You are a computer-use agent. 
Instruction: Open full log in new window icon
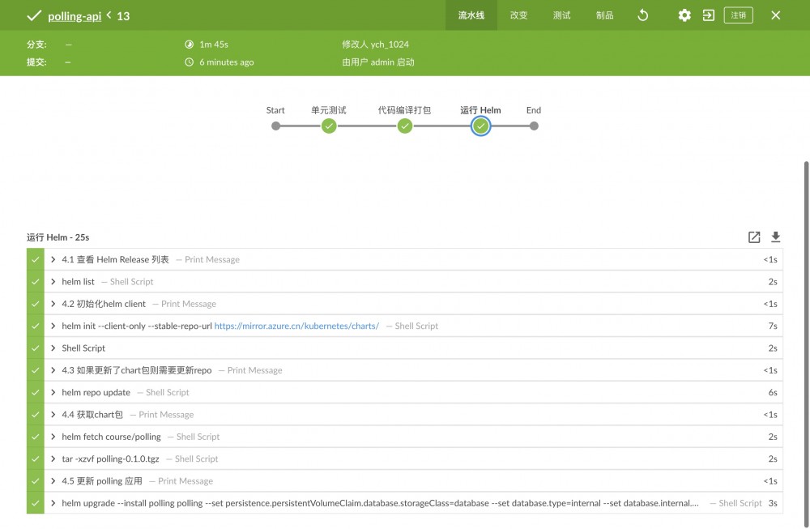coord(753,237)
